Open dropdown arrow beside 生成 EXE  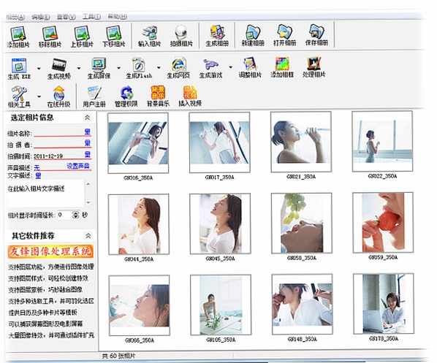[39, 68]
